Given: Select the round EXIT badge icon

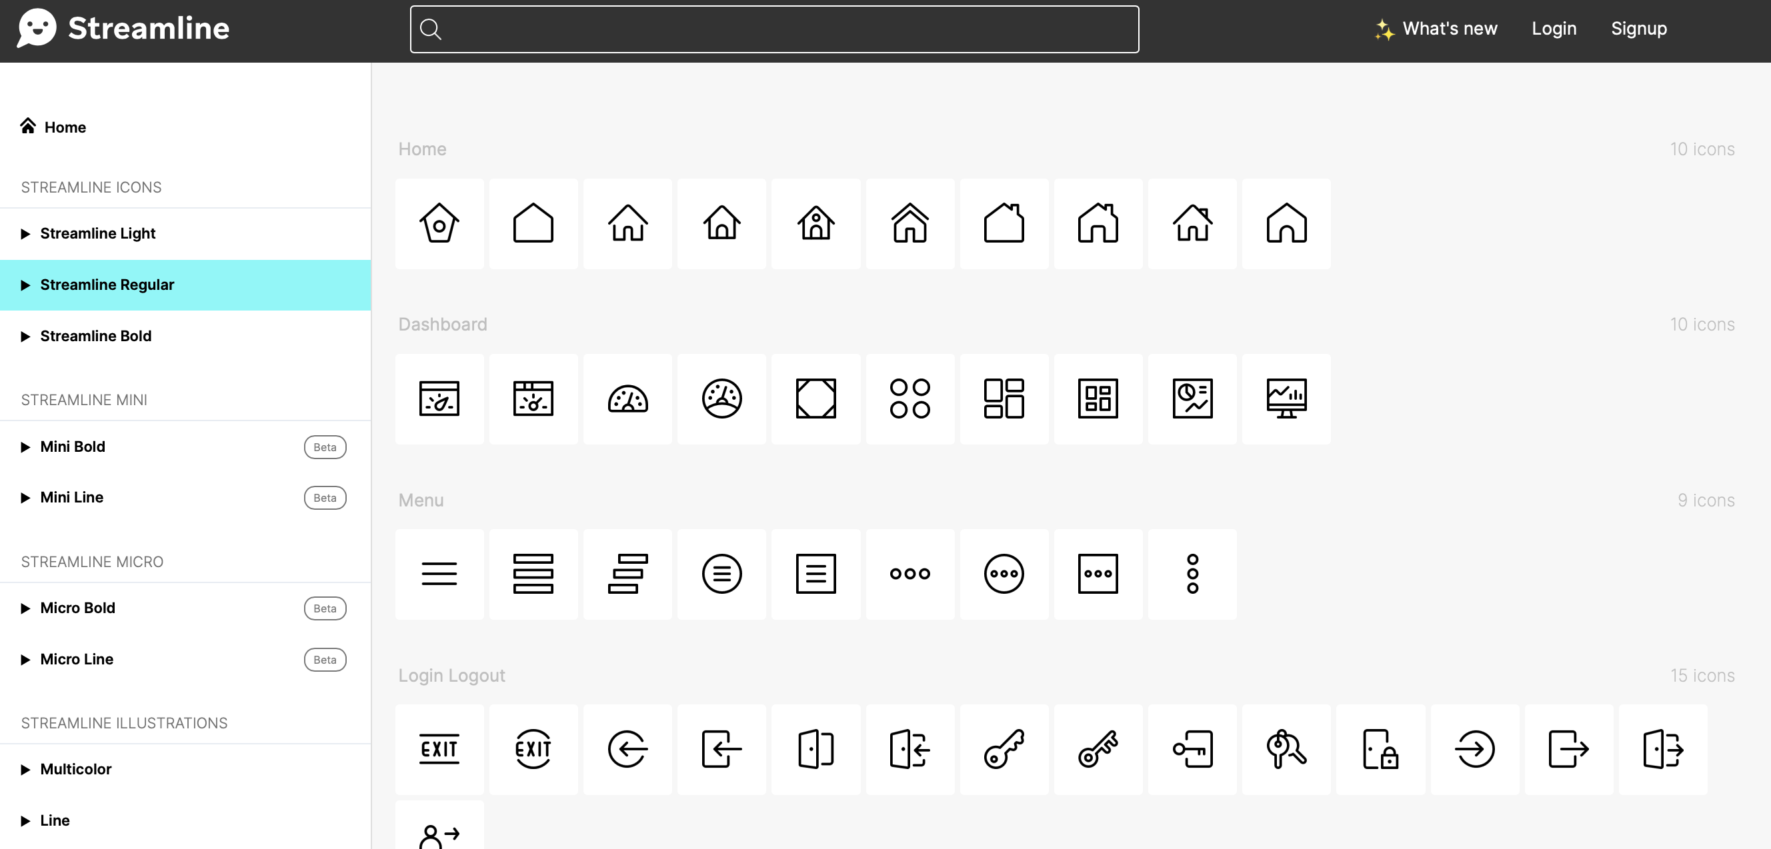Looking at the screenshot, I should (x=533, y=750).
